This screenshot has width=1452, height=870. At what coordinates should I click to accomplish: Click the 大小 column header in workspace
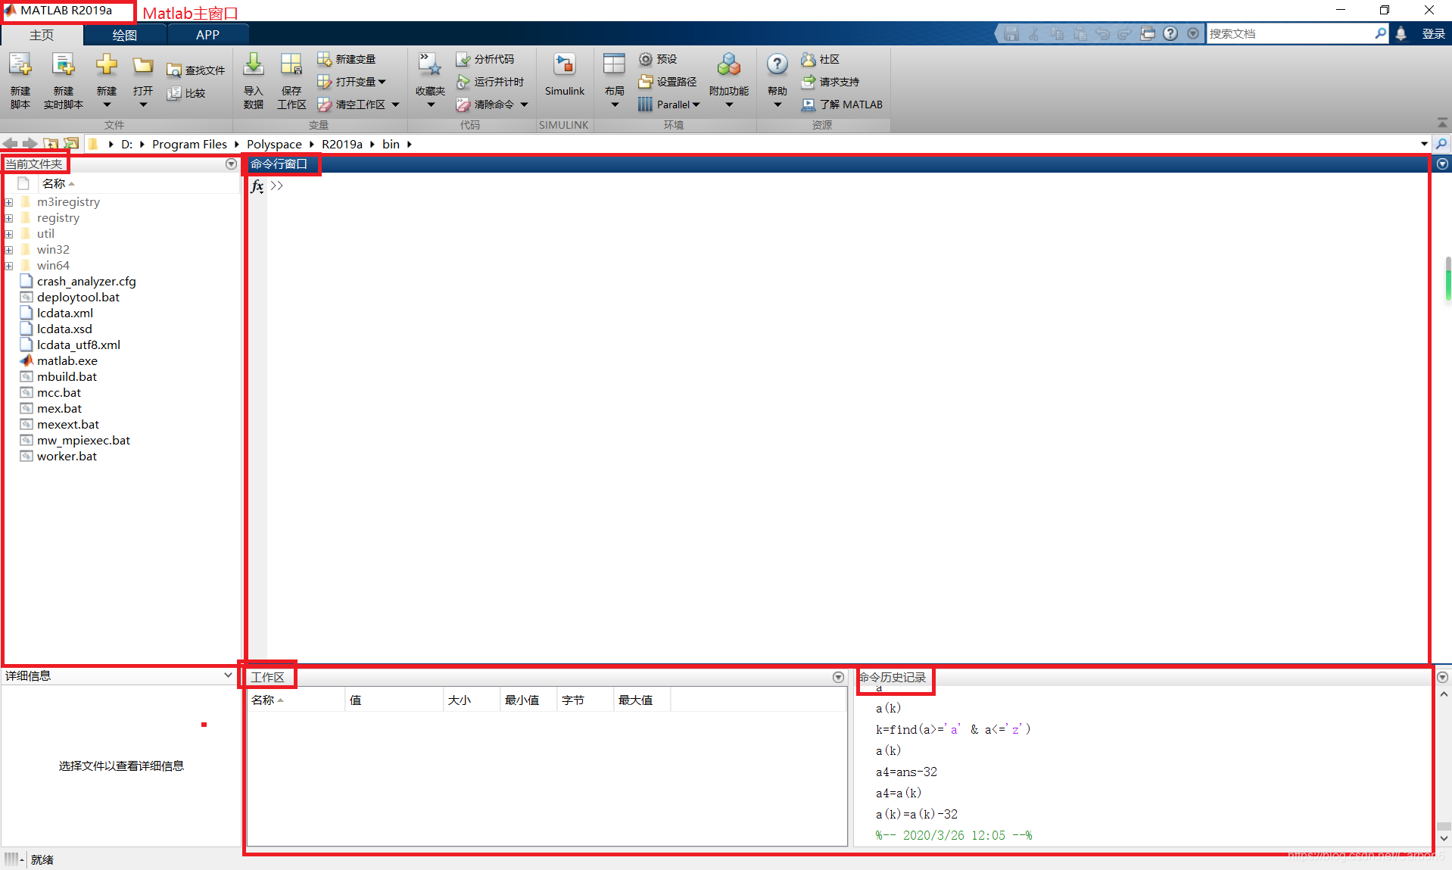pos(472,700)
